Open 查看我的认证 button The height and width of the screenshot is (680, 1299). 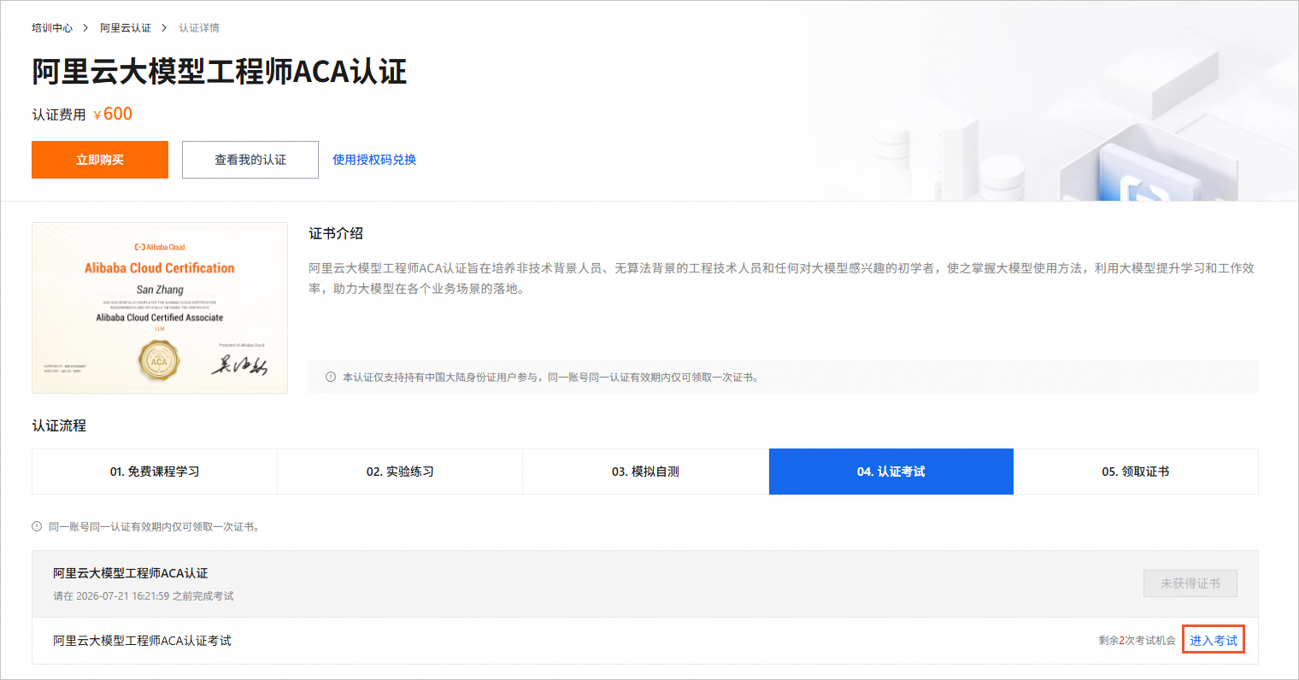coord(250,160)
